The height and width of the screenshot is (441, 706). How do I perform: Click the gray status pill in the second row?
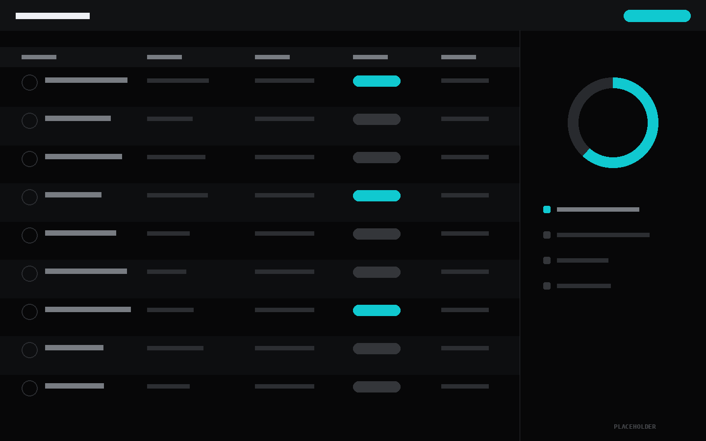coord(377,119)
